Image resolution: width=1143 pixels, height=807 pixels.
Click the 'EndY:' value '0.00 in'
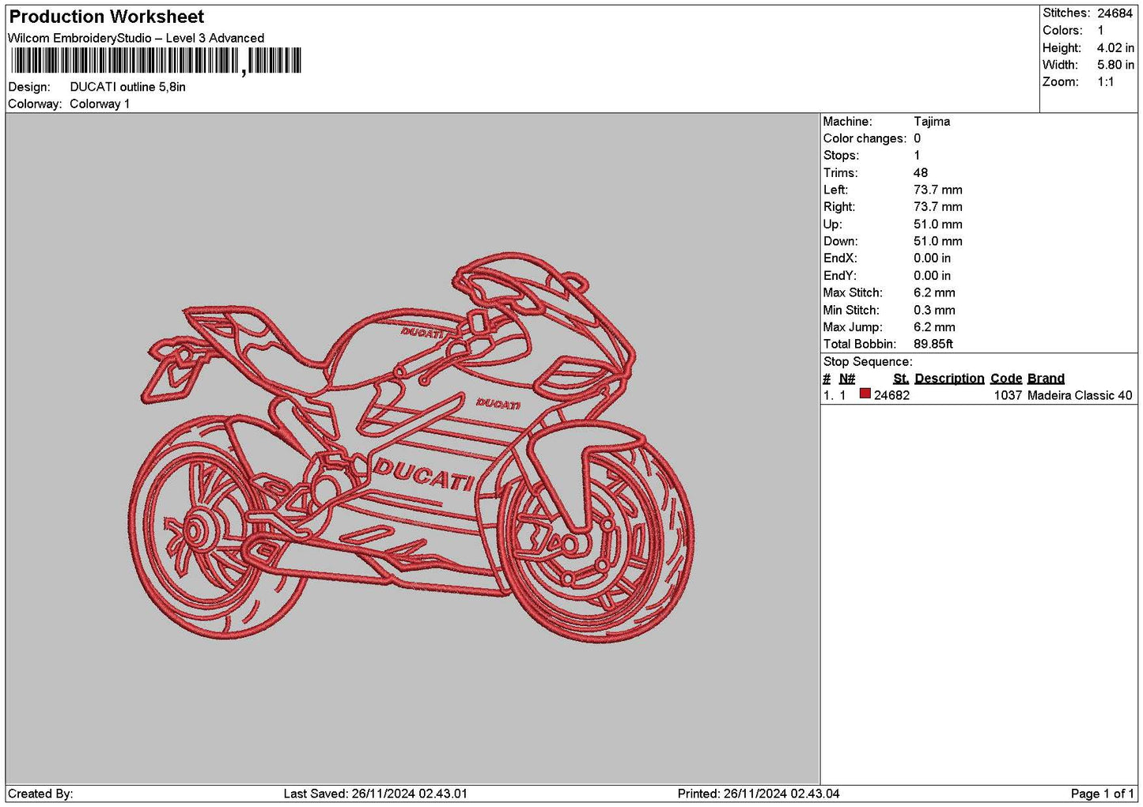(x=933, y=276)
